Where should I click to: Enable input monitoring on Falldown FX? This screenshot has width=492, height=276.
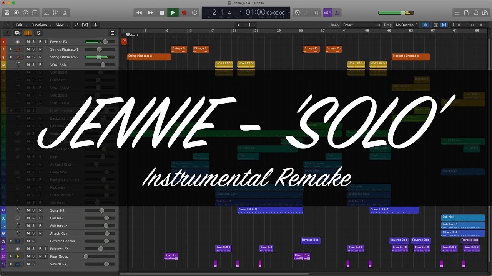[x=45, y=249]
